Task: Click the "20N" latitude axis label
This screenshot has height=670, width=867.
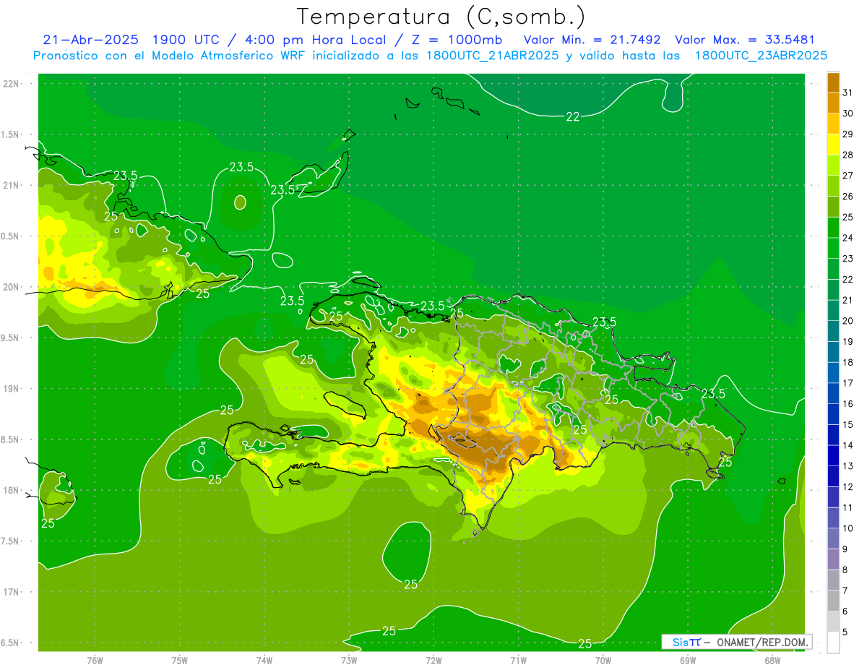Action: 12,287
